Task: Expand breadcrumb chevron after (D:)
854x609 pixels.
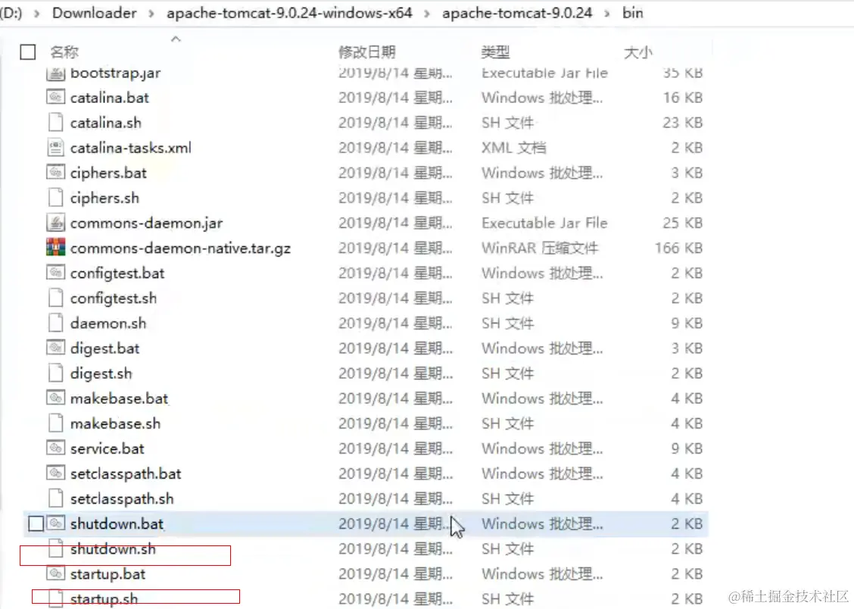Action: pos(37,13)
